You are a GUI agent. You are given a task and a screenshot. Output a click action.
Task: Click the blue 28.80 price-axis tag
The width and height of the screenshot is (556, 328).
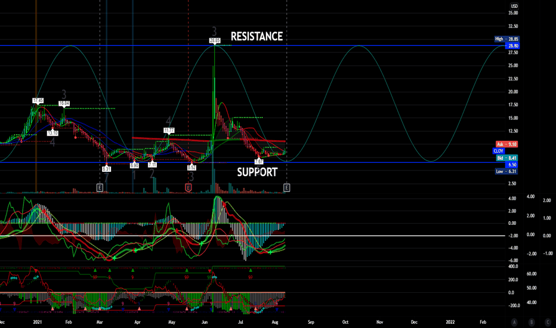[x=512, y=46]
